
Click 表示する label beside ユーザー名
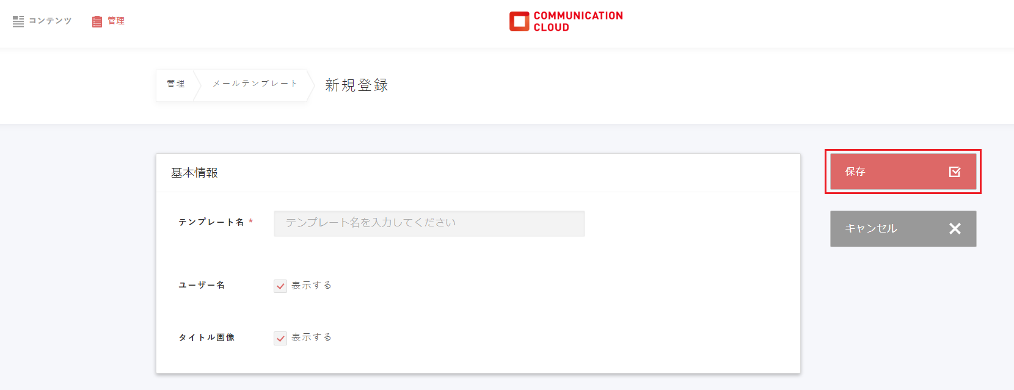point(312,285)
